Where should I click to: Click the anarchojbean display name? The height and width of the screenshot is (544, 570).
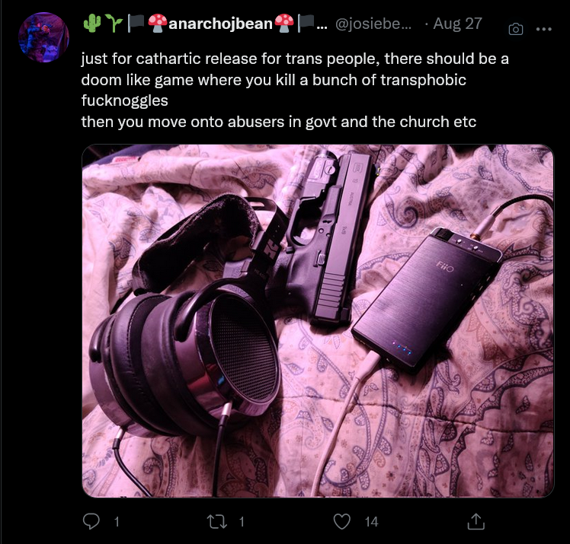tap(220, 24)
